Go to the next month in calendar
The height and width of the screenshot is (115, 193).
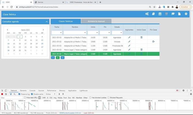tap(43, 30)
